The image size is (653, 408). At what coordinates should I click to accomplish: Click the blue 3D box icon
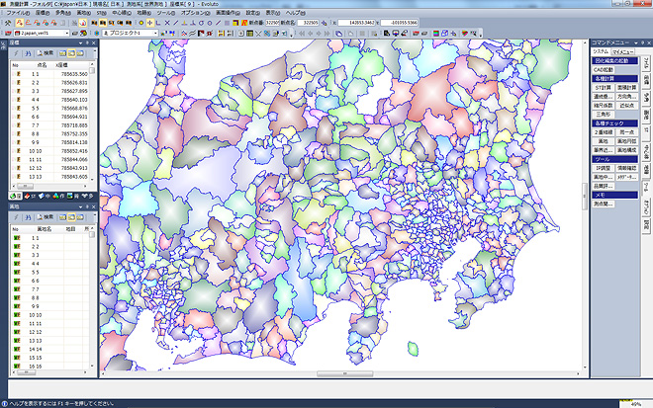click(445, 34)
